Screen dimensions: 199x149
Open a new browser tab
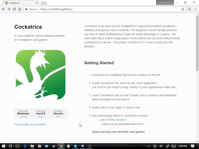(44, 3)
